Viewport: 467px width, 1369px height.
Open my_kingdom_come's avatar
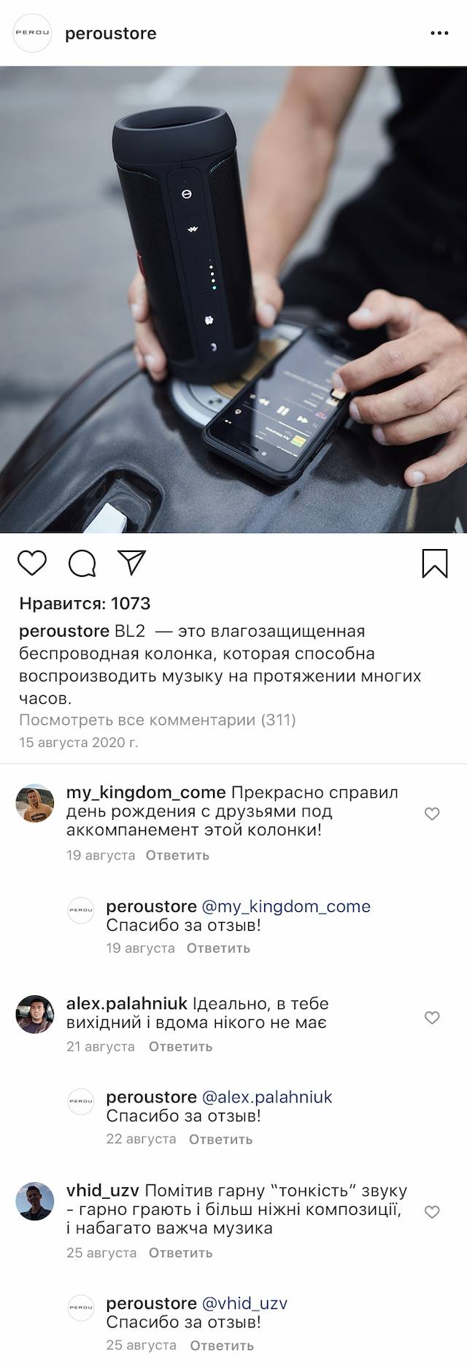click(35, 804)
